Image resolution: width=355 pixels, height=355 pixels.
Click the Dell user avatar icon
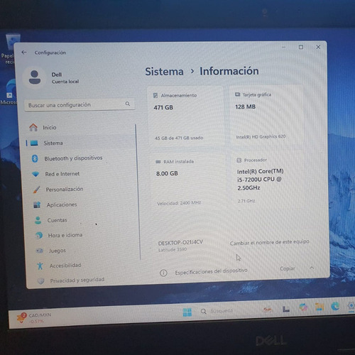point(35,77)
